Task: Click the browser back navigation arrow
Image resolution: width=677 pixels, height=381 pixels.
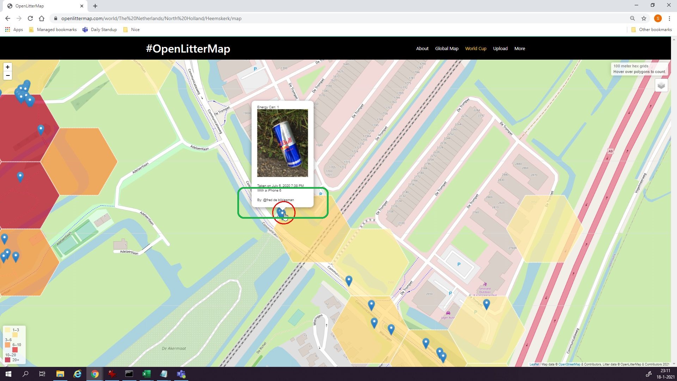Action: click(x=7, y=18)
